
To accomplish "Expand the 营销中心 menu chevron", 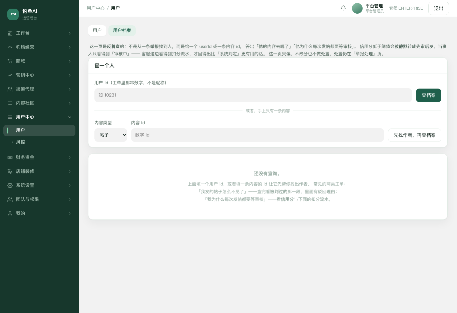I will click(x=70, y=75).
